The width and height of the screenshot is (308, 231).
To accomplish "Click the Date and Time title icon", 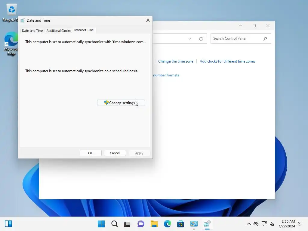I will pyautogui.click(x=23, y=20).
